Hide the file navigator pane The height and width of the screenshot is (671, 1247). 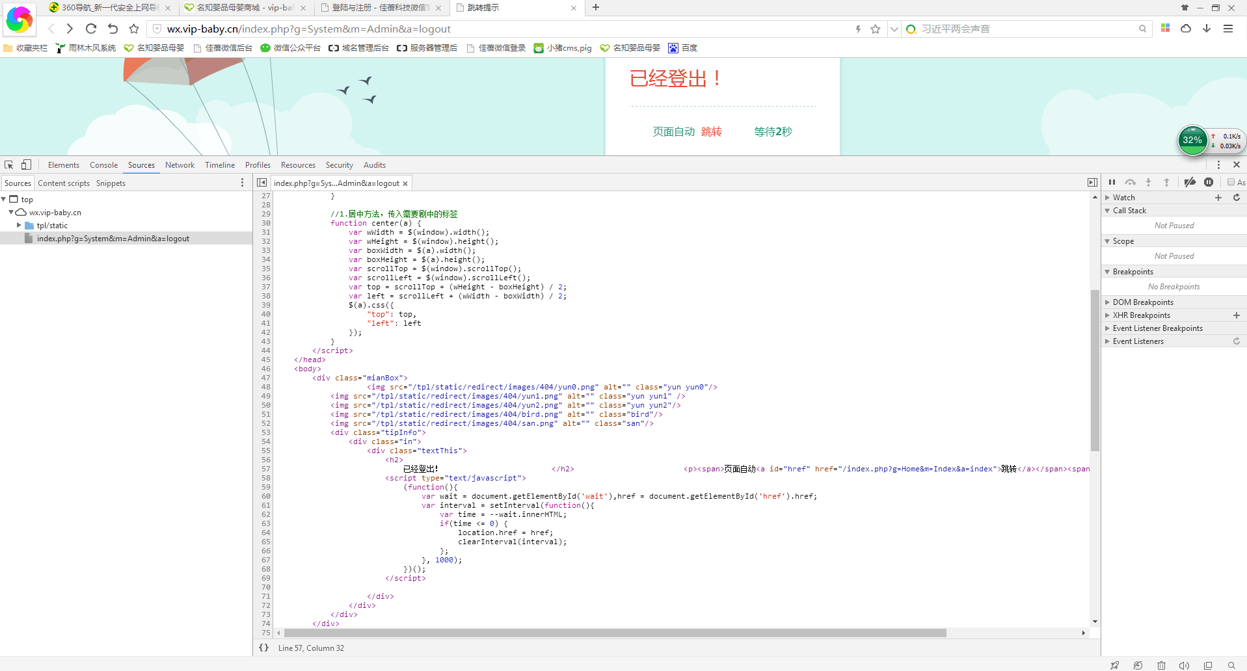(261, 183)
